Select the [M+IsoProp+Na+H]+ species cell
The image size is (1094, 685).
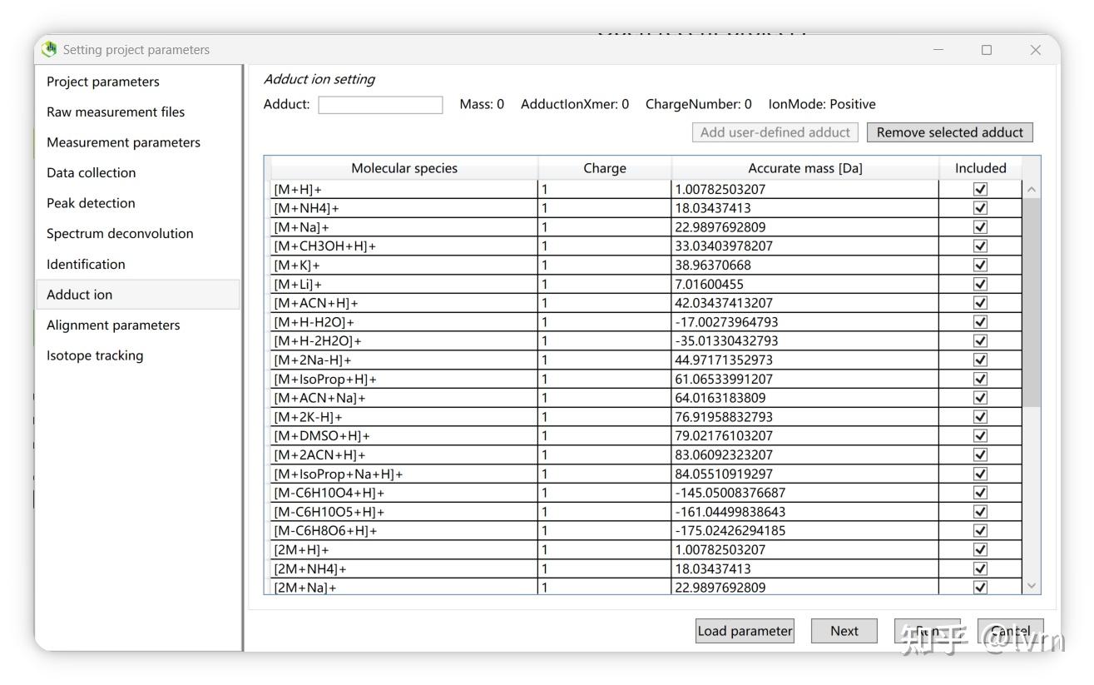[x=404, y=474]
